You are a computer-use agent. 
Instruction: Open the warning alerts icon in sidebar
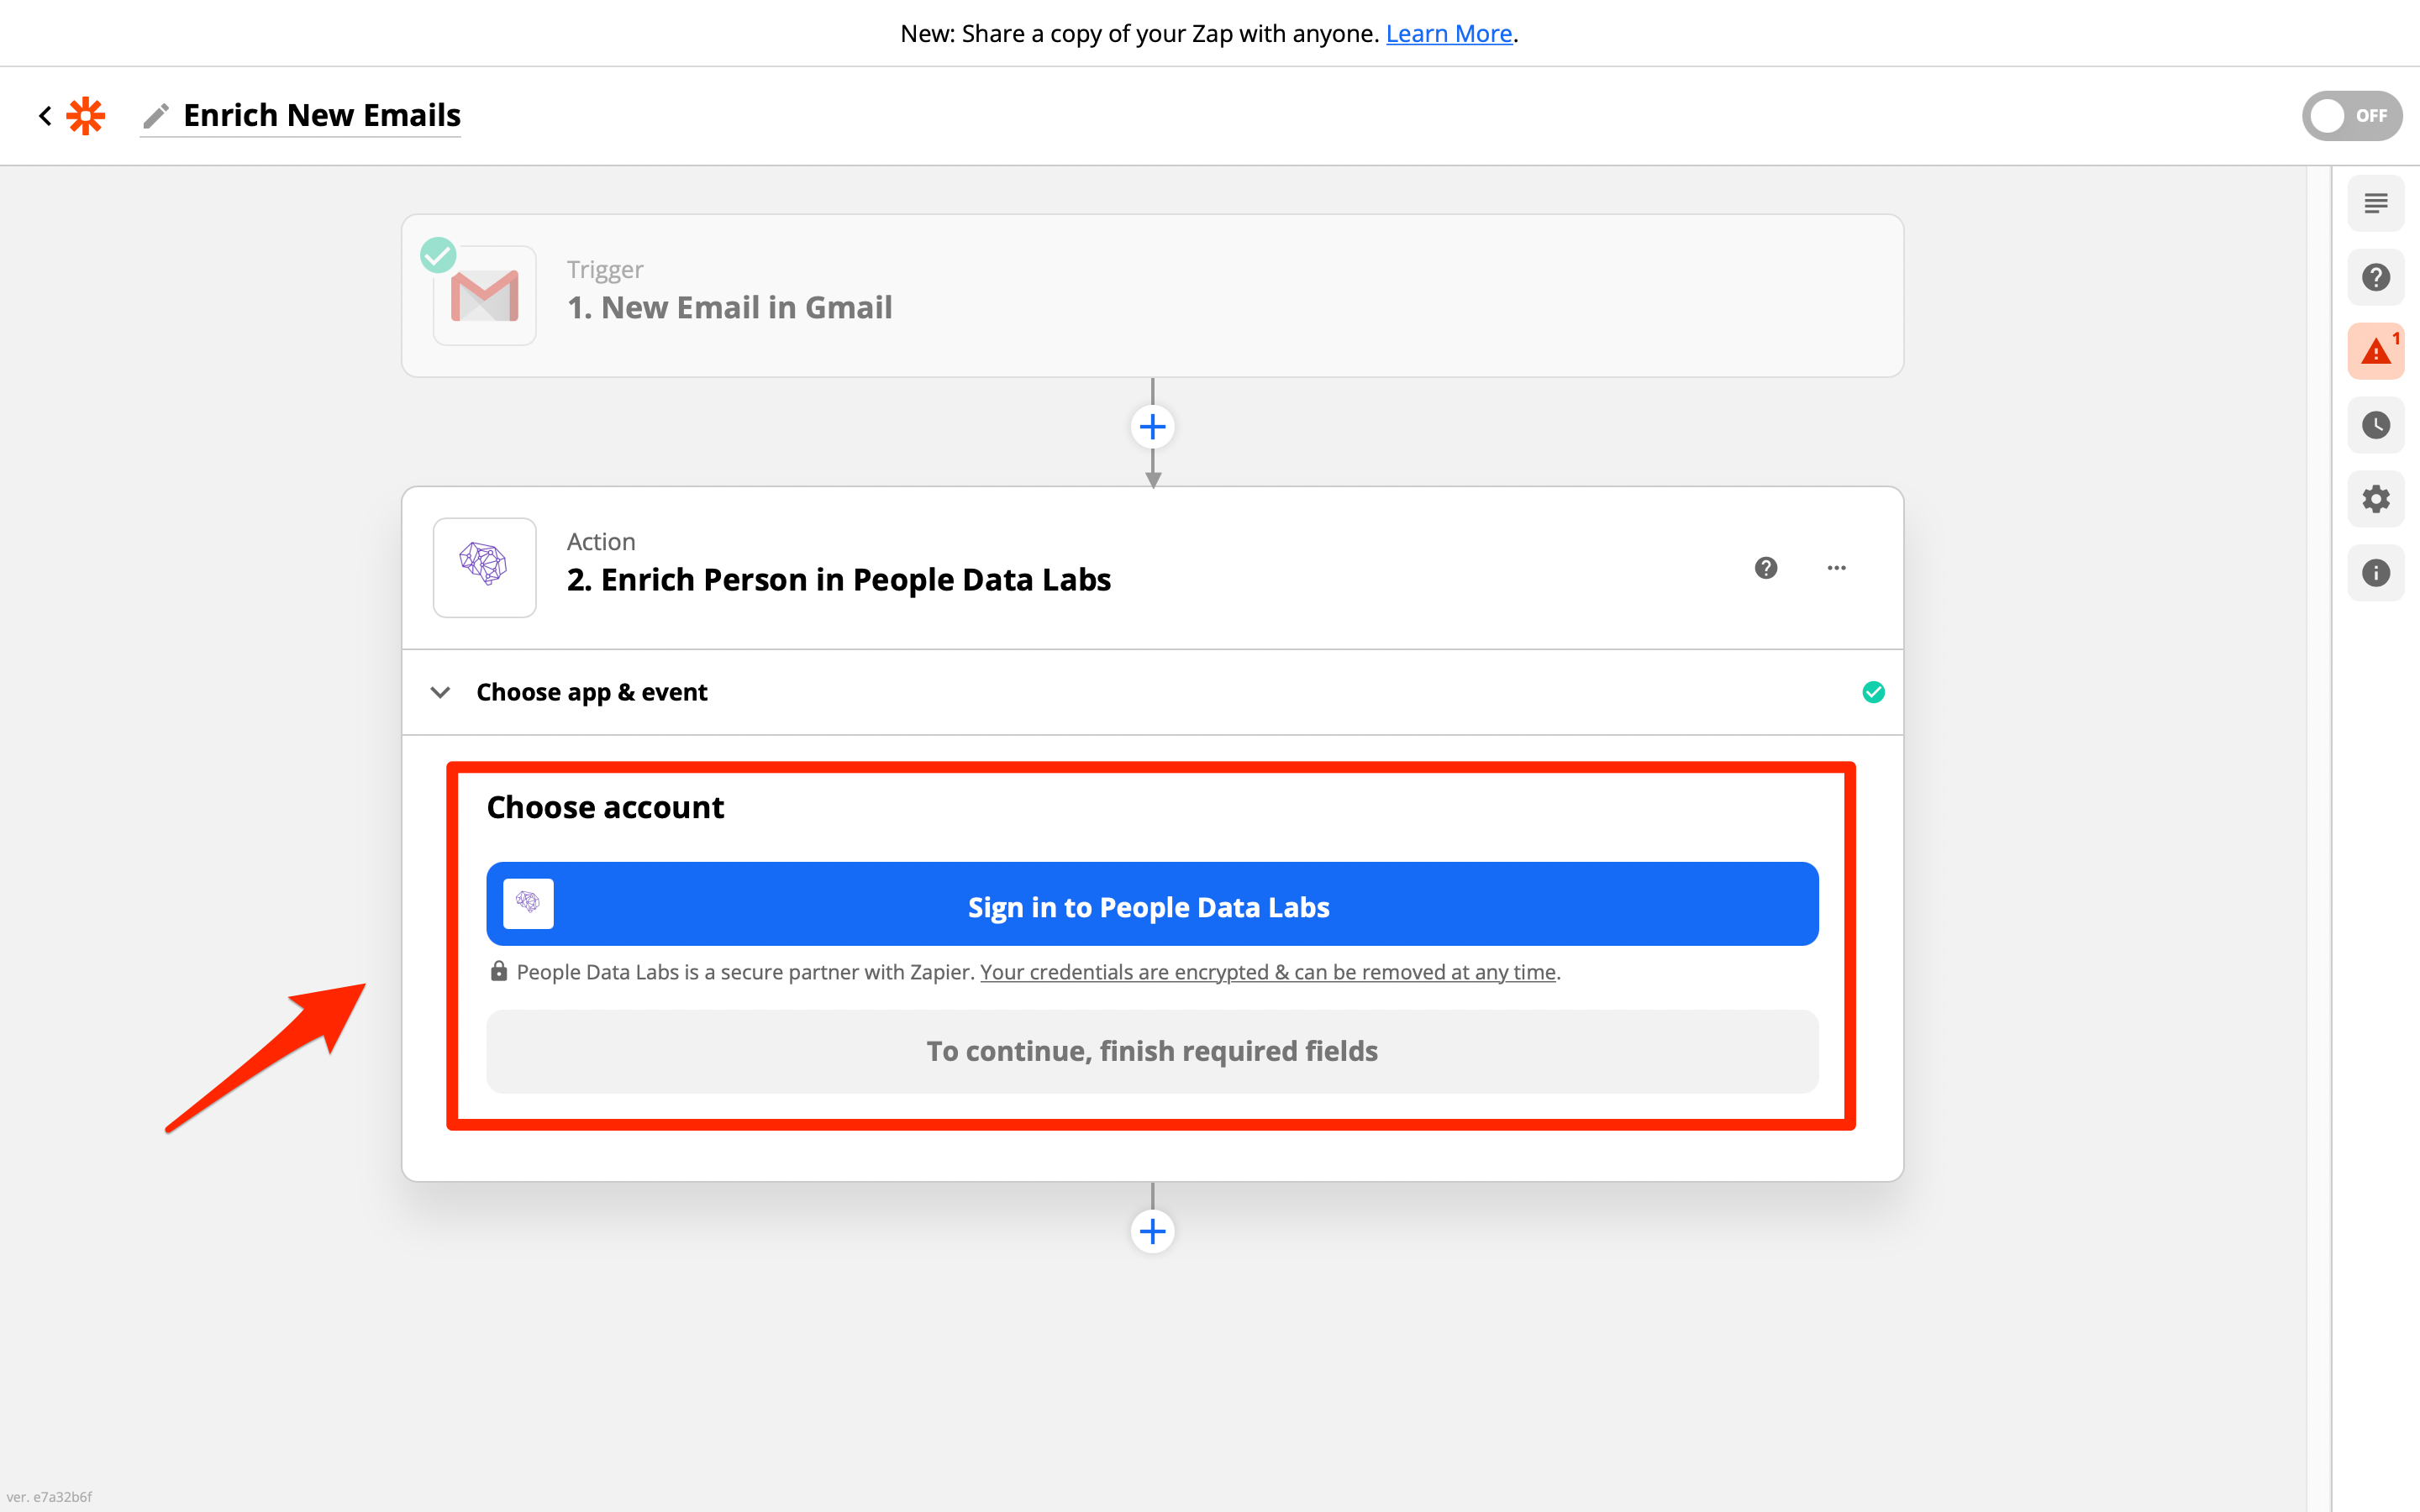2375,351
